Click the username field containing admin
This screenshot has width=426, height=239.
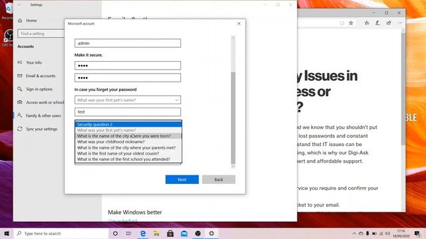(x=128, y=43)
